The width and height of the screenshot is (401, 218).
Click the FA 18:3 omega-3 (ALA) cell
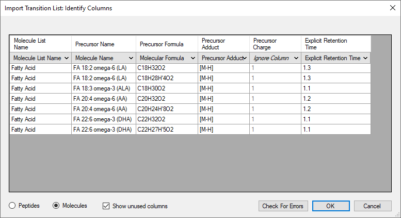point(104,88)
